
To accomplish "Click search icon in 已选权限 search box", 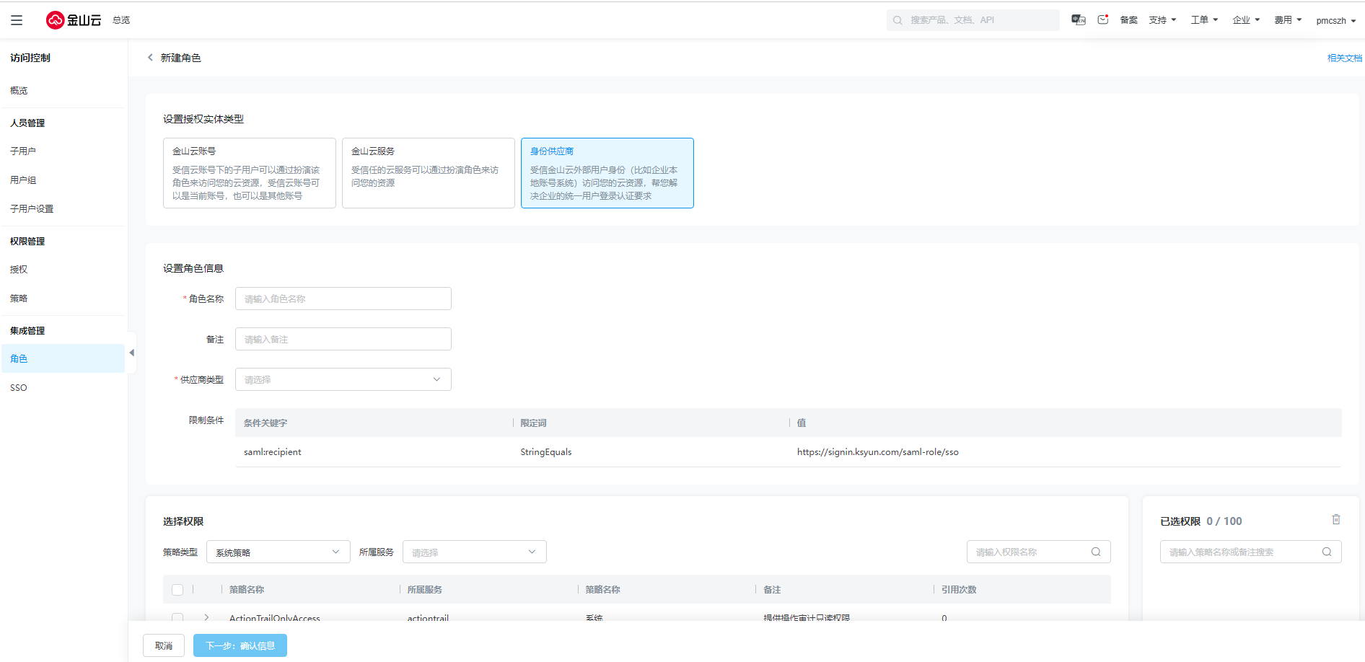I will (x=1326, y=552).
